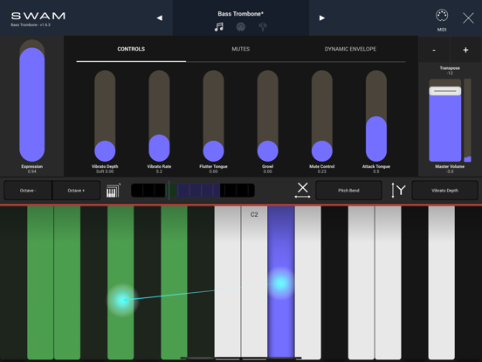
Task: Adjust the Vibrato Depth slider
Action: [105, 115]
